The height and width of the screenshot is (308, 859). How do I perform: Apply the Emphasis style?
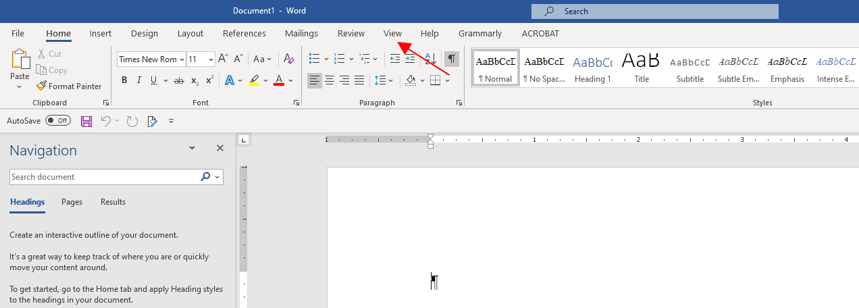(787, 69)
